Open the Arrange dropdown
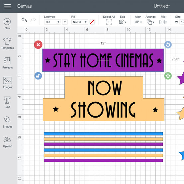 click(150, 22)
